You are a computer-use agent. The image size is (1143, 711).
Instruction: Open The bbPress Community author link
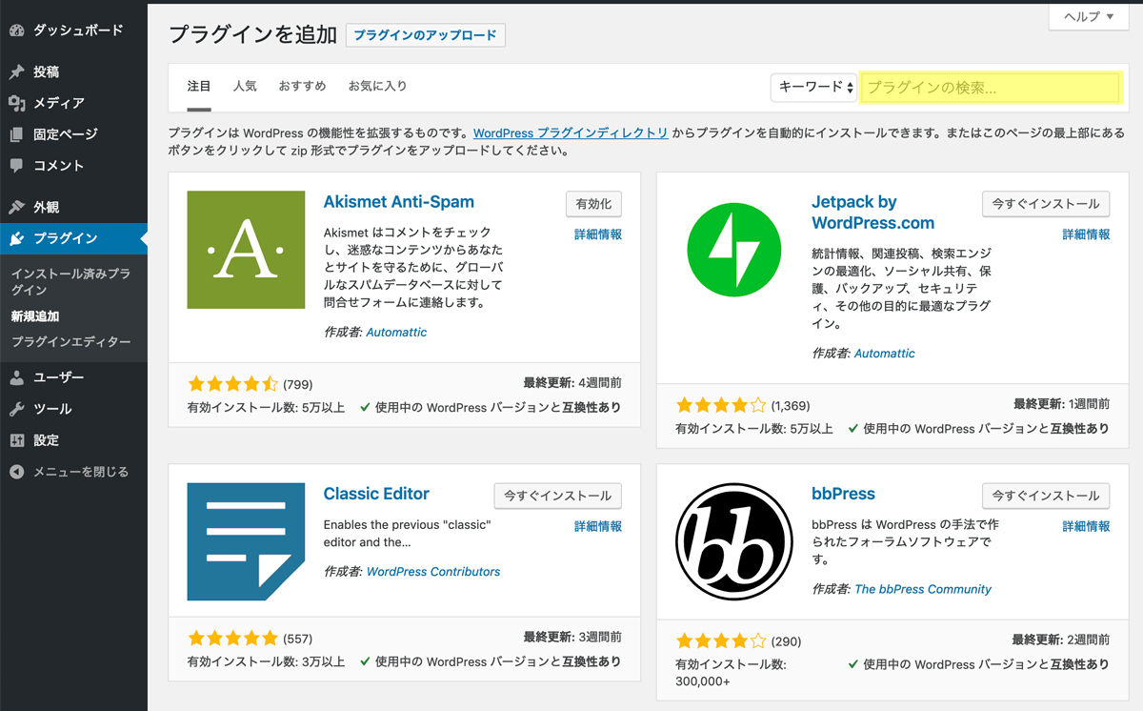pyautogui.click(x=923, y=589)
